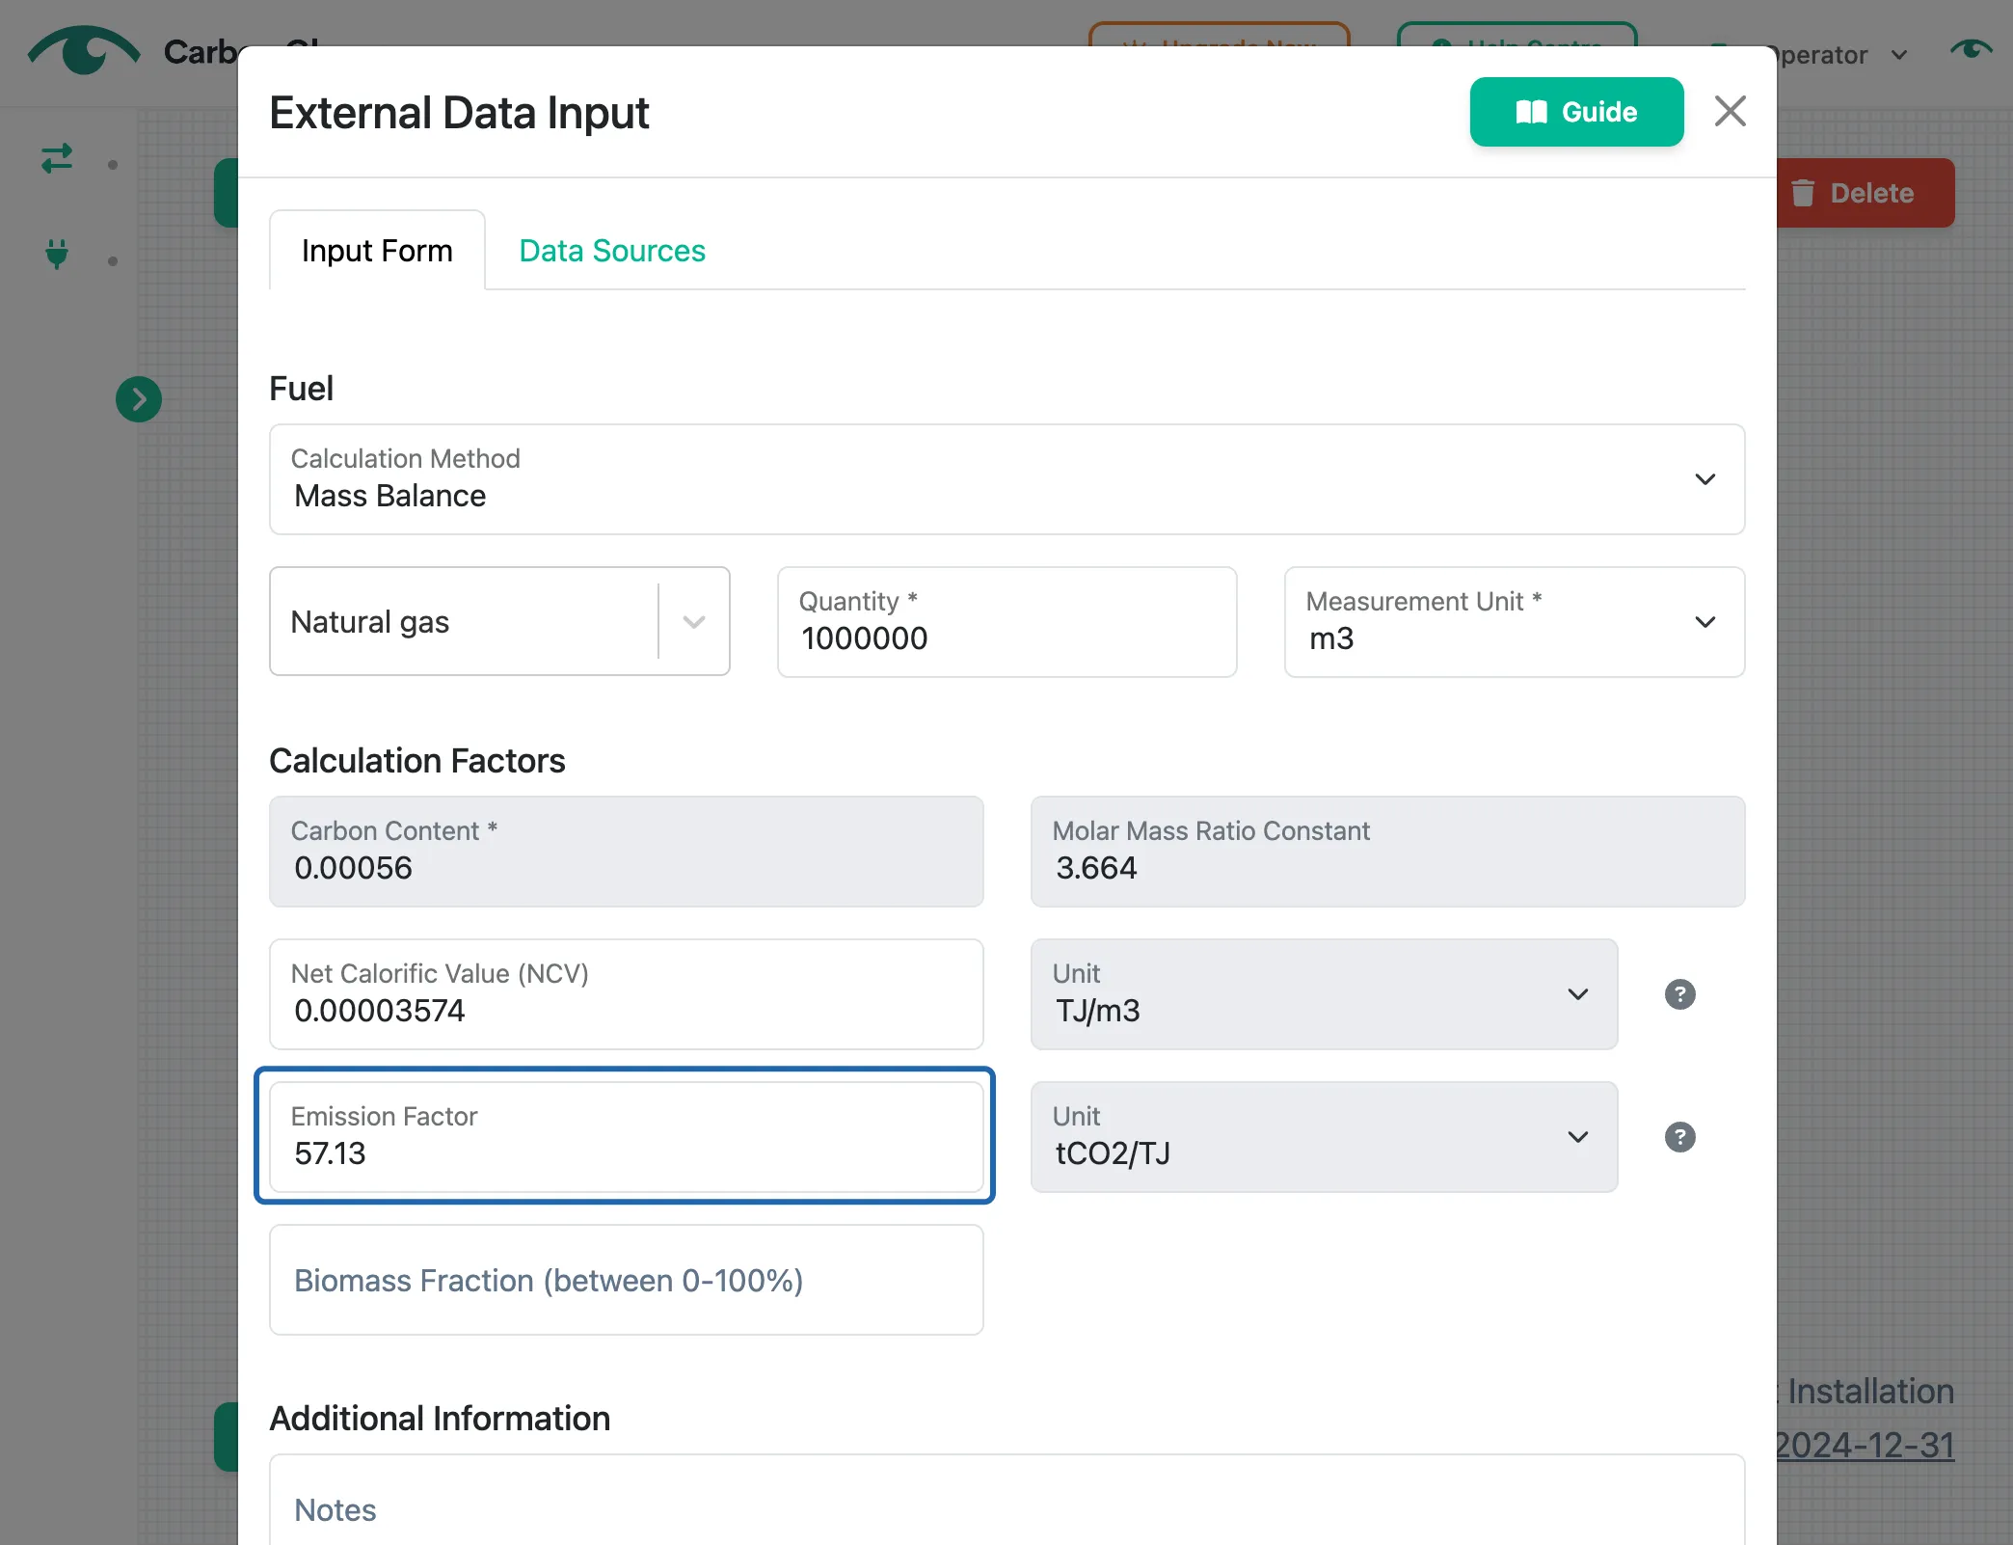Open the Guide book button

[x=1576, y=112]
